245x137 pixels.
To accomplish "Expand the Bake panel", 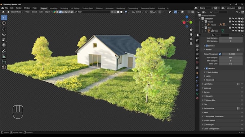I will tap(205, 112).
